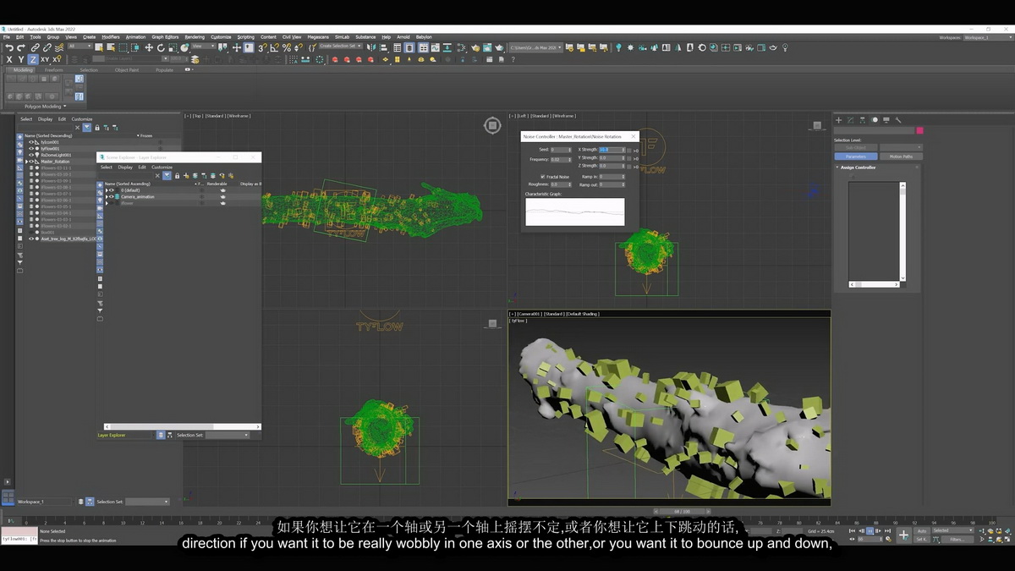Switch to the Freeform ribbon tab
Viewport: 1015px width, 571px height.
coord(54,69)
